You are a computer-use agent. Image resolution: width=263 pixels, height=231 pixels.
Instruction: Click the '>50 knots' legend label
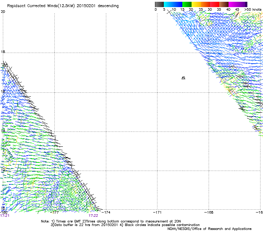point(253,10)
